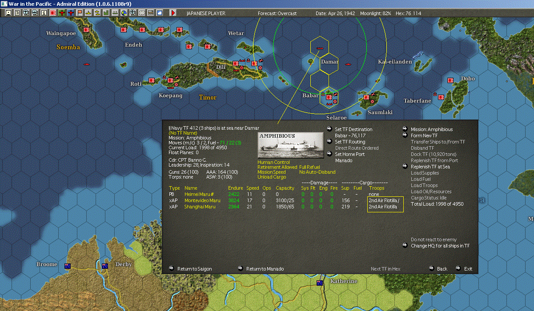Click Return to Manado
This screenshot has height=311, width=534.
265,269
